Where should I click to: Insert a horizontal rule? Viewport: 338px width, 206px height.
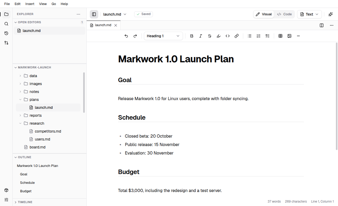point(298,36)
